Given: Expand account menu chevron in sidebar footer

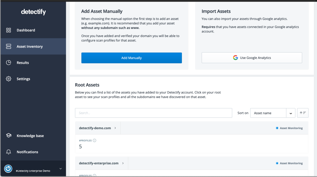Looking at the screenshot, I should coord(60,169).
